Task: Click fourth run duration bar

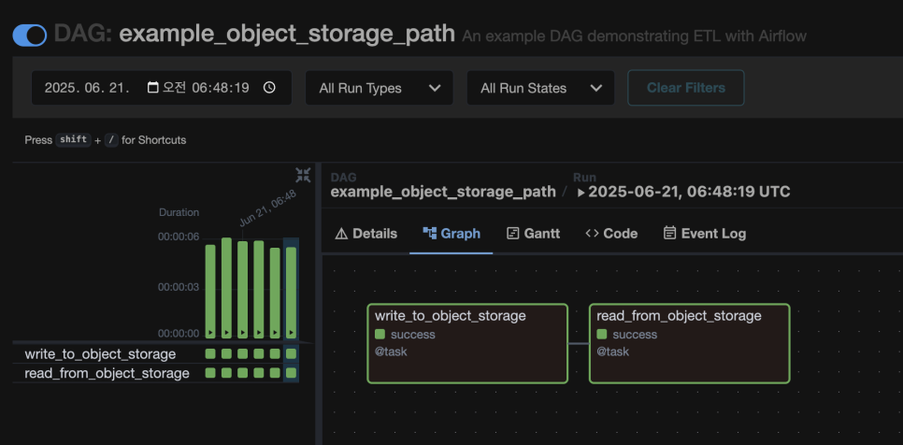Action: tap(259, 290)
